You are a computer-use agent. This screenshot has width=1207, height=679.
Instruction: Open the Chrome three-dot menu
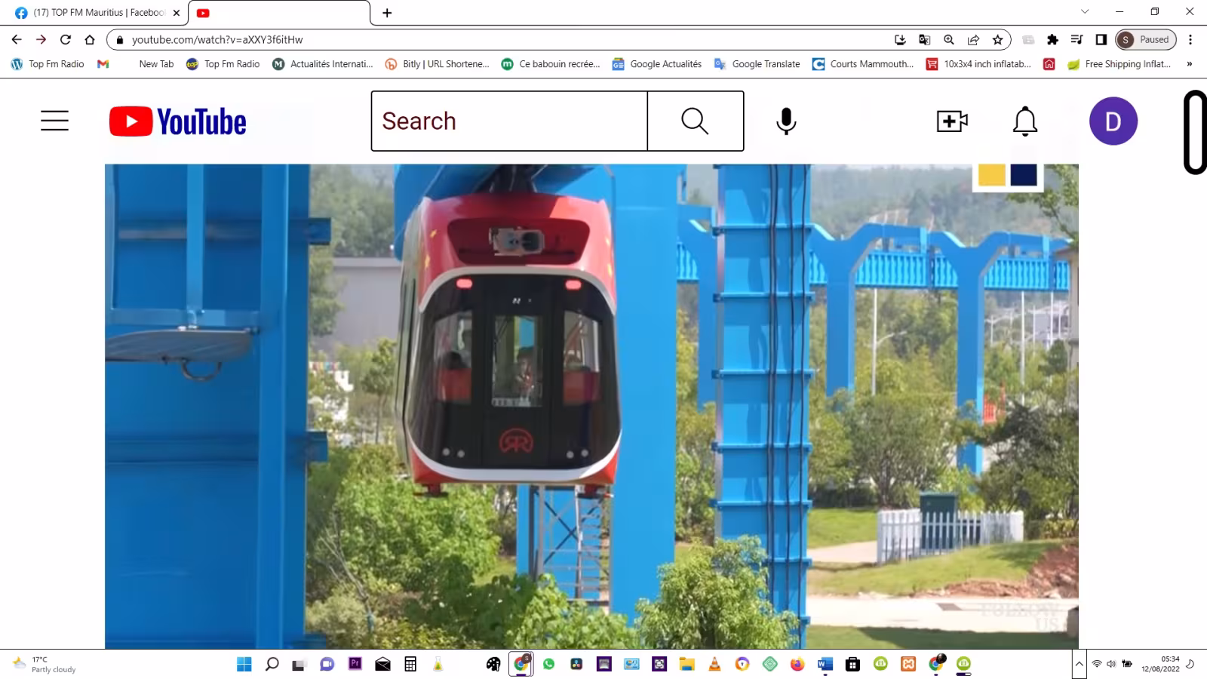coord(1190,39)
